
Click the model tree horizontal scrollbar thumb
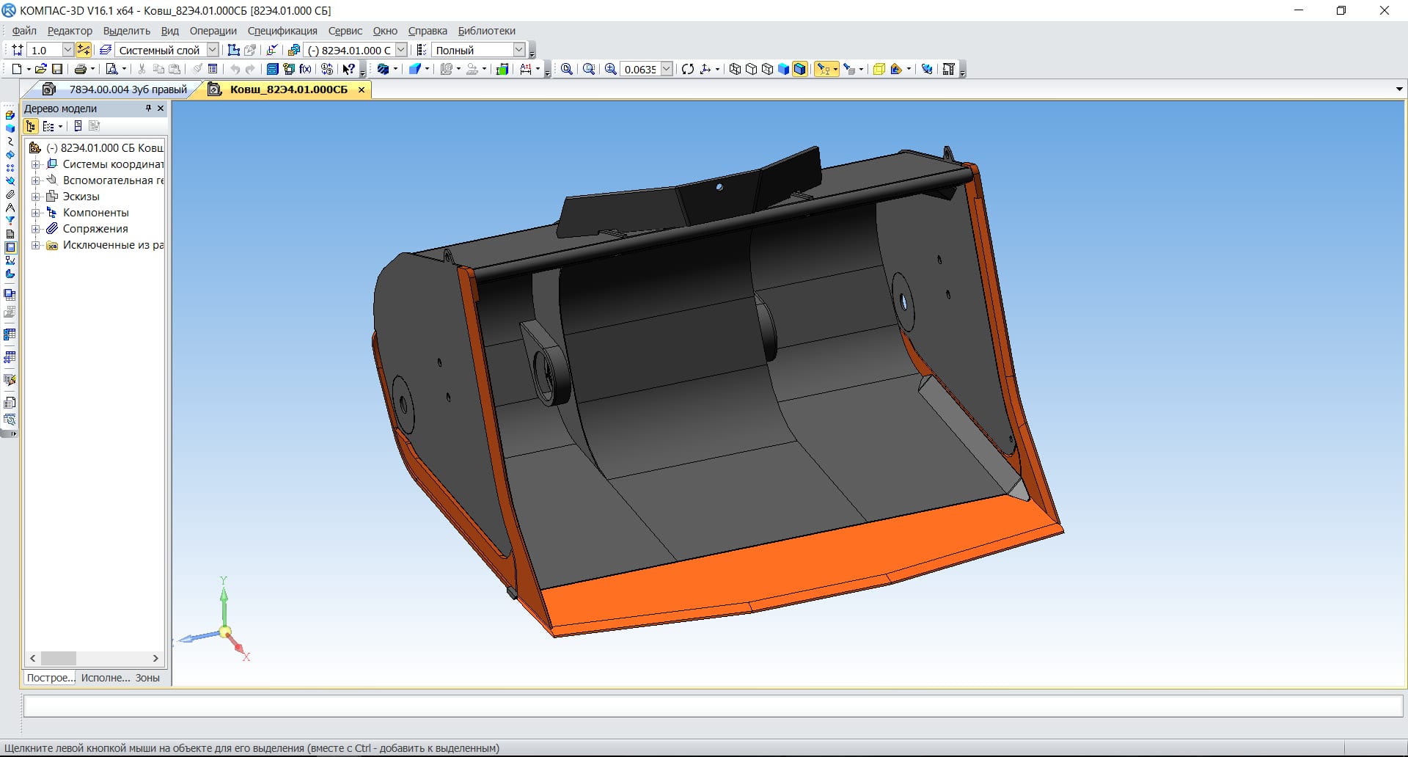click(x=59, y=658)
